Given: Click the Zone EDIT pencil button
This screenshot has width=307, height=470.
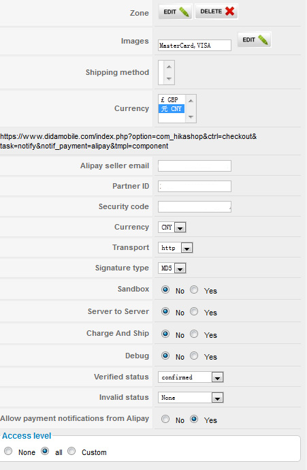Looking at the screenshot, I should (176, 12).
